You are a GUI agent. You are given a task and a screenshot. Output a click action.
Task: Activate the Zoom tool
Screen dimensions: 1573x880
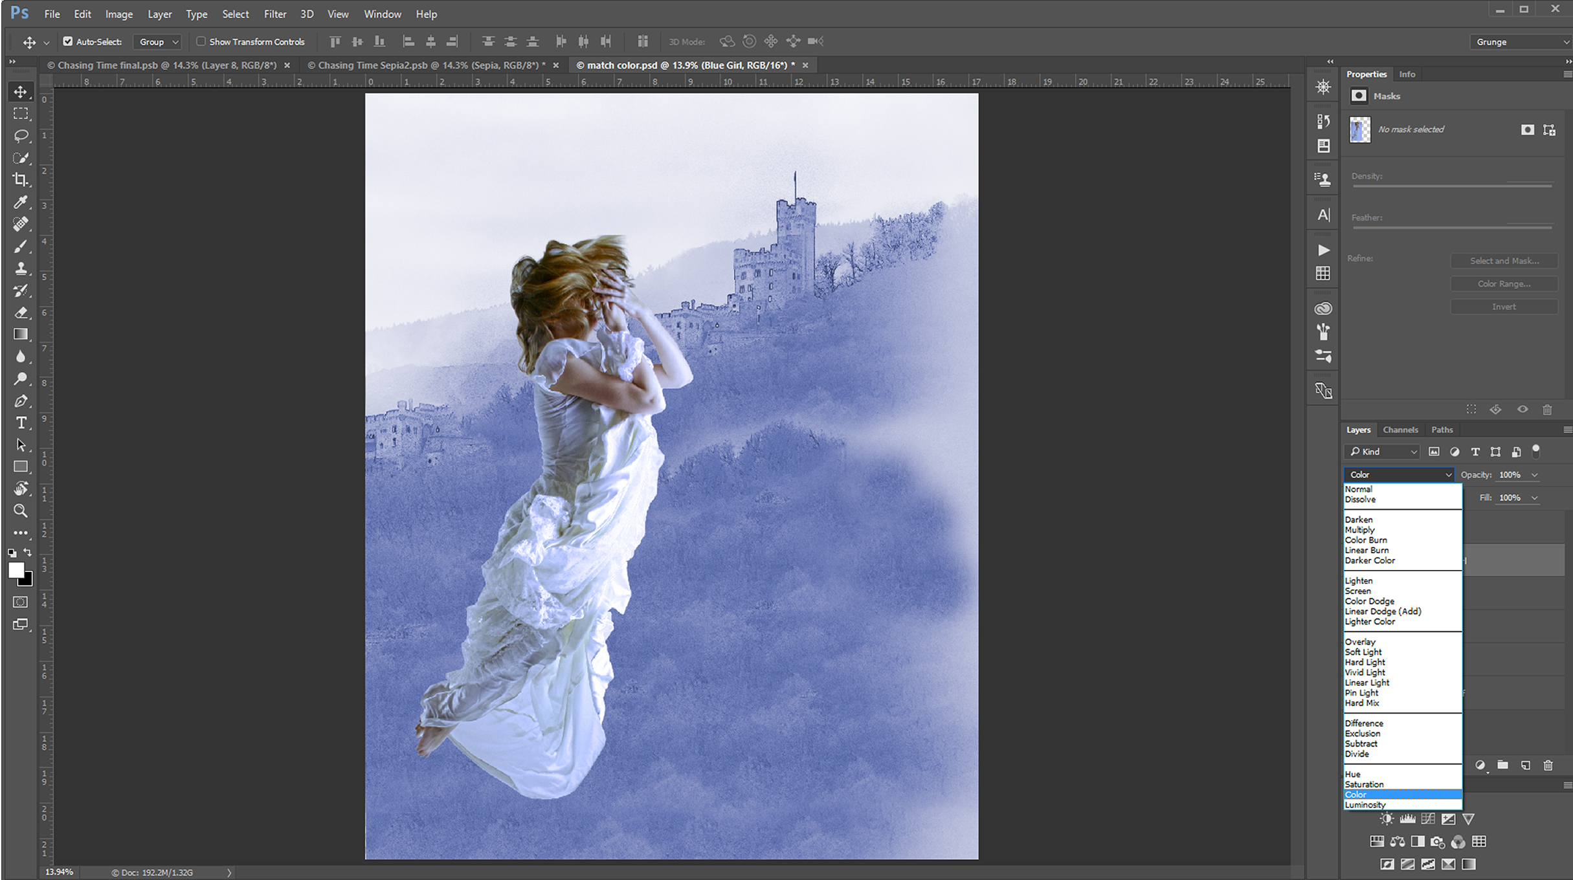[21, 511]
